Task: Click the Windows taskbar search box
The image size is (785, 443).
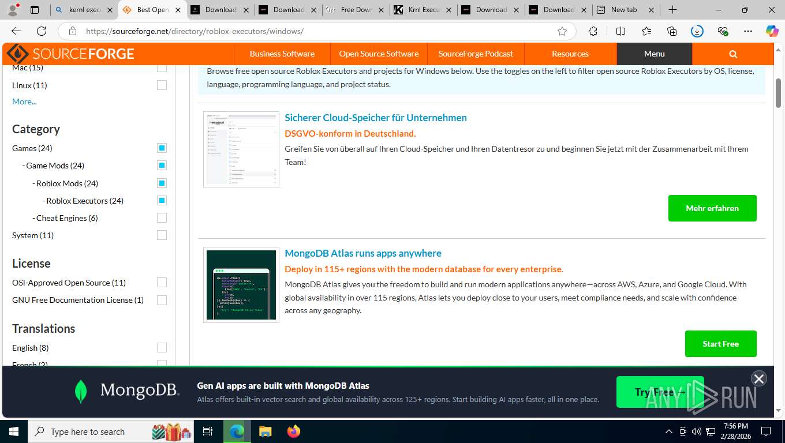Action: 111,431
